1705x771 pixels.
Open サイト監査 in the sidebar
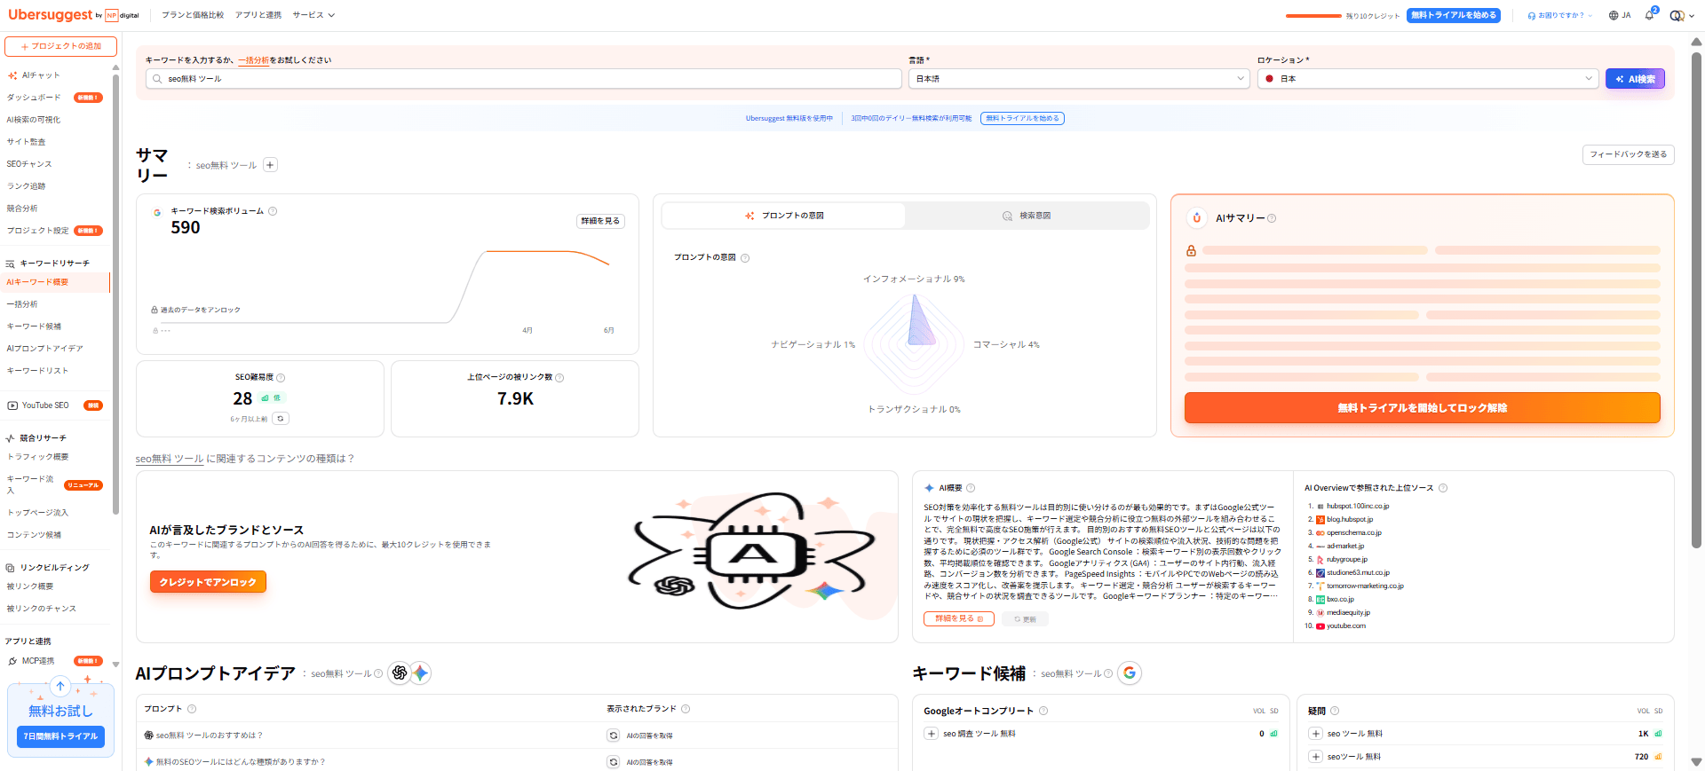coord(27,142)
